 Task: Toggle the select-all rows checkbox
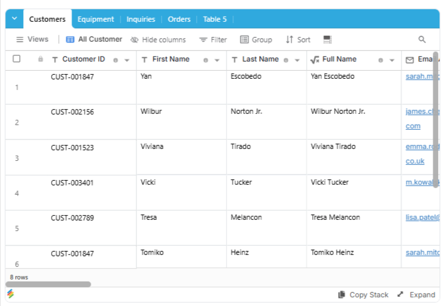pos(17,59)
